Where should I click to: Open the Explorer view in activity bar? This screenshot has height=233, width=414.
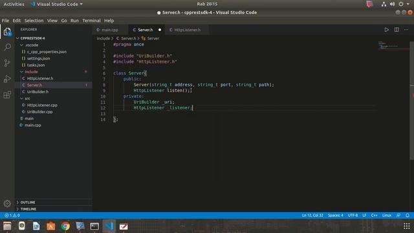7,32
